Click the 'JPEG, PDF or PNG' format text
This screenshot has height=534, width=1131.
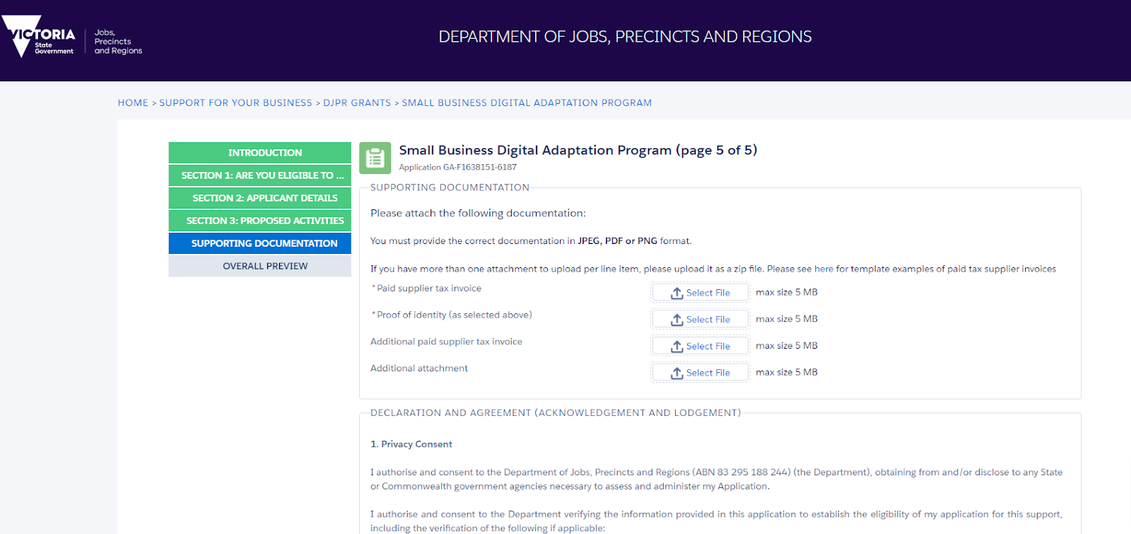(x=617, y=241)
